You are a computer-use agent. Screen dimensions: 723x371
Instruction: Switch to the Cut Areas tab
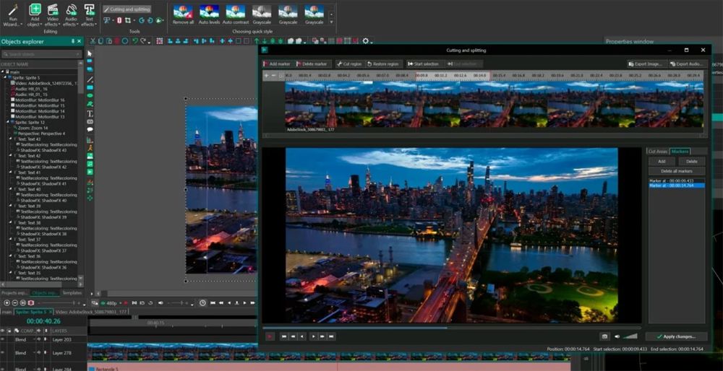pos(657,151)
